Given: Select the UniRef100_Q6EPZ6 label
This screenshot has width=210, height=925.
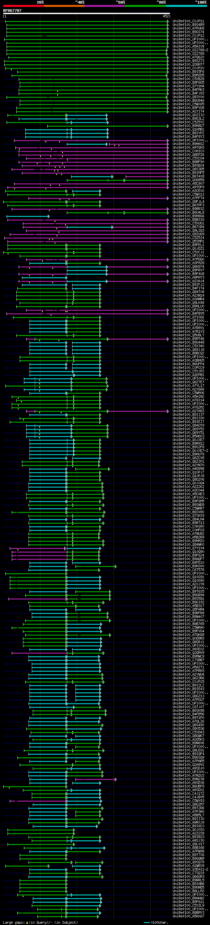Looking at the screenshot, I should coord(188,155).
